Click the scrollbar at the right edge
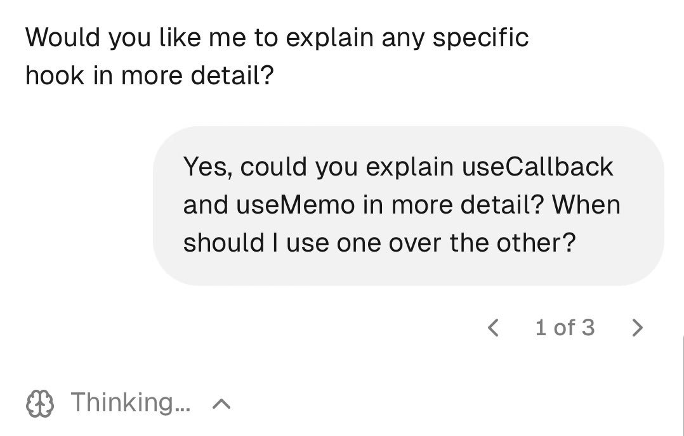This screenshot has width=684, height=436. [683, 385]
